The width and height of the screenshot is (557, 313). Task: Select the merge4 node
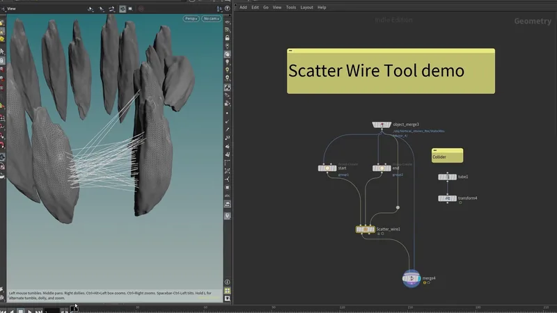(x=411, y=279)
